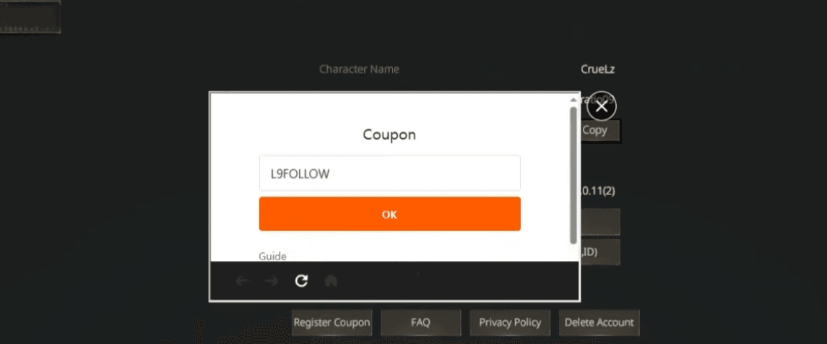Click the Coupon heading

389,134
